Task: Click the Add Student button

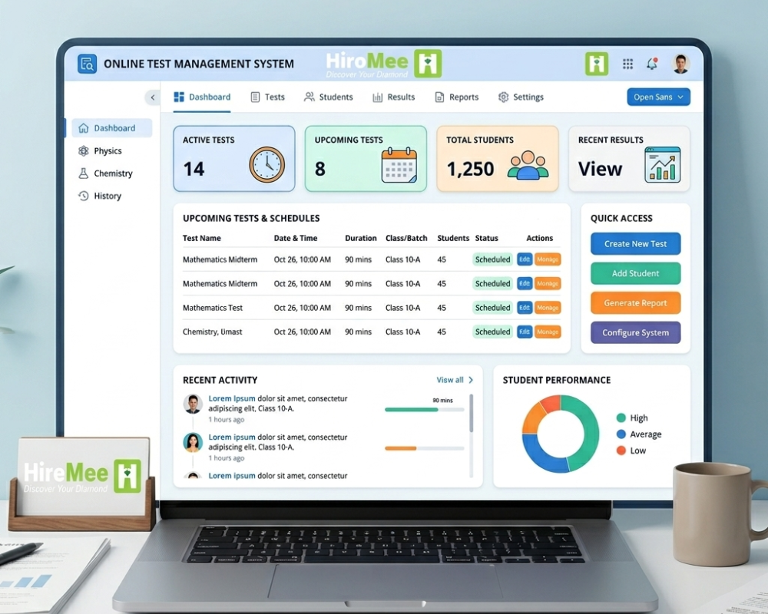Action: [x=635, y=273]
